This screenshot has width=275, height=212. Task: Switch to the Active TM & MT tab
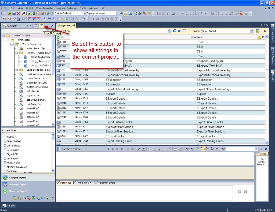click(85, 183)
